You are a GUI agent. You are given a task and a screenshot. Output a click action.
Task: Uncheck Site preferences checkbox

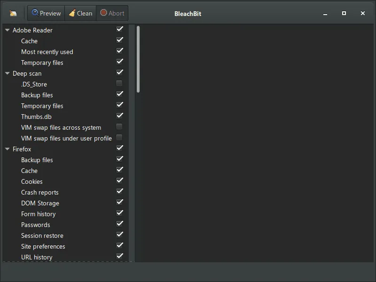pos(119,245)
